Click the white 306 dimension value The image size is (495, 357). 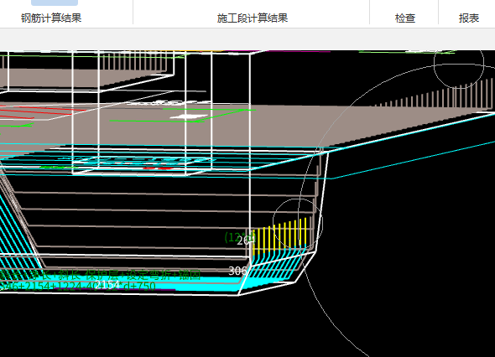(x=237, y=271)
